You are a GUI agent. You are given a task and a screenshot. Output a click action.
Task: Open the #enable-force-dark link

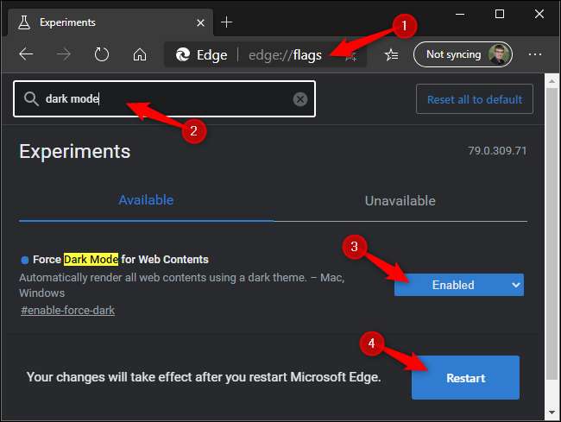[x=67, y=310]
